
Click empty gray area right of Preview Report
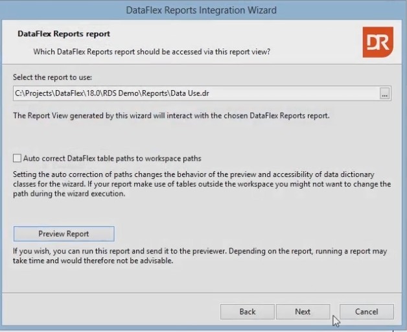pos(259,233)
